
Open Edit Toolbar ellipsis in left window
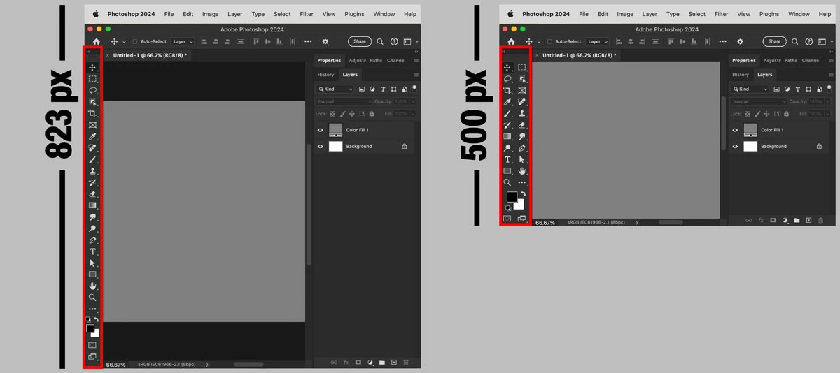[92, 309]
